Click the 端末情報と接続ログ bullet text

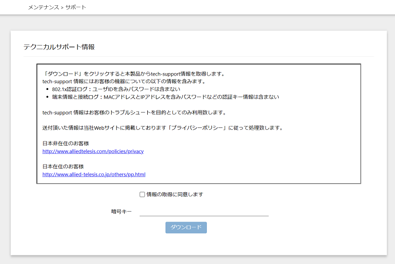(x=166, y=97)
